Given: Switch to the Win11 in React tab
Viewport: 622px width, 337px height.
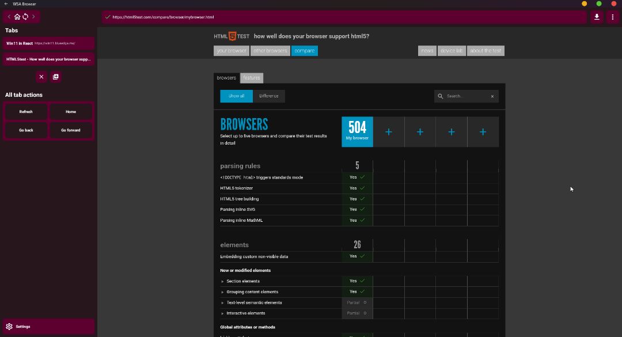Looking at the screenshot, I should pyautogui.click(x=48, y=43).
